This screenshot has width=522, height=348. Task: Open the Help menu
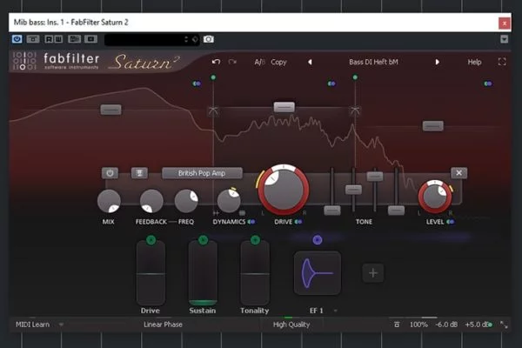point(474,62)
